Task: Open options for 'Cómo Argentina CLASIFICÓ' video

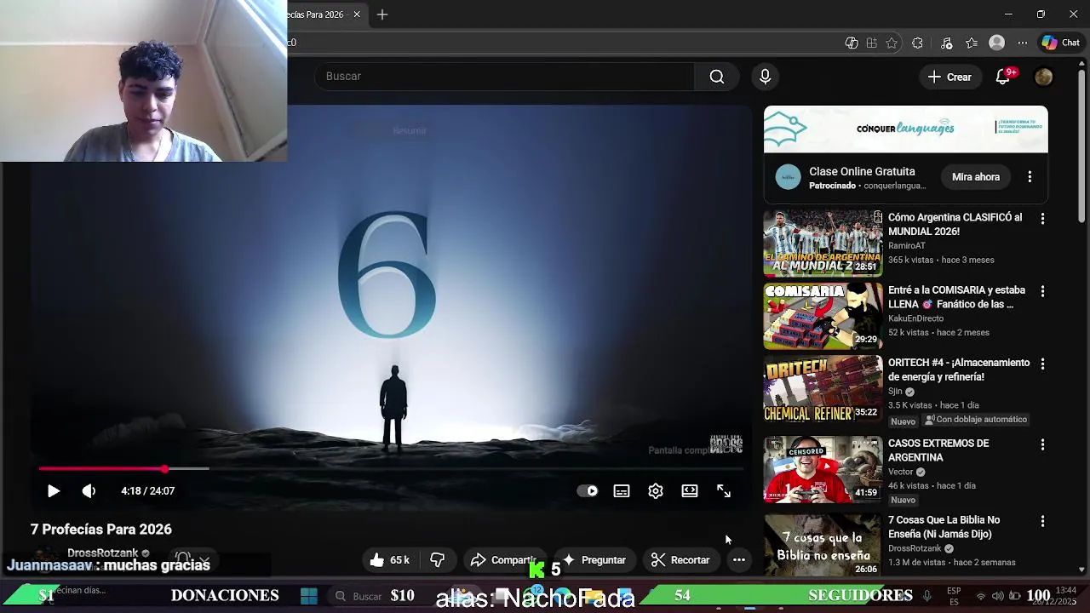Action: (1042, 219)
